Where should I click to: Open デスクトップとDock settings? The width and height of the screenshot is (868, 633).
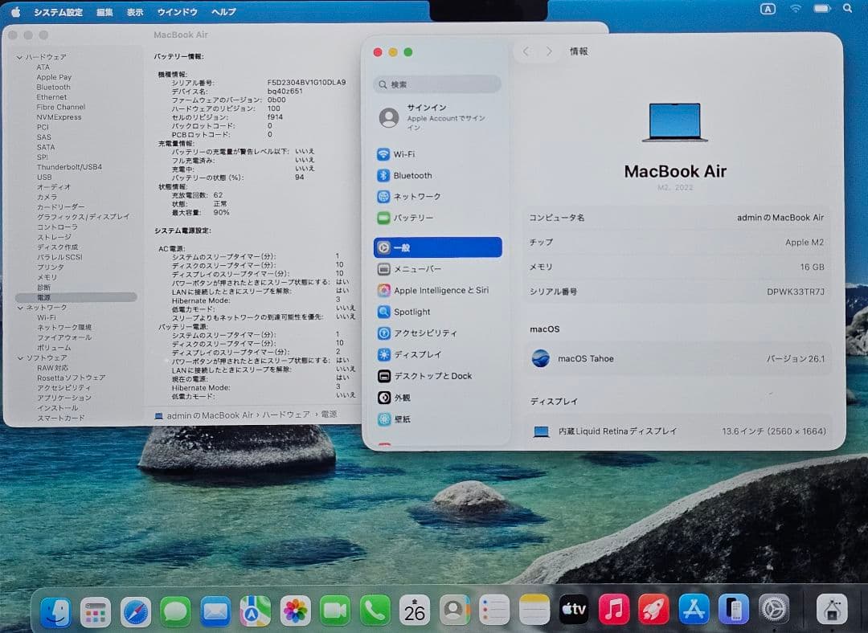[434, 375]
